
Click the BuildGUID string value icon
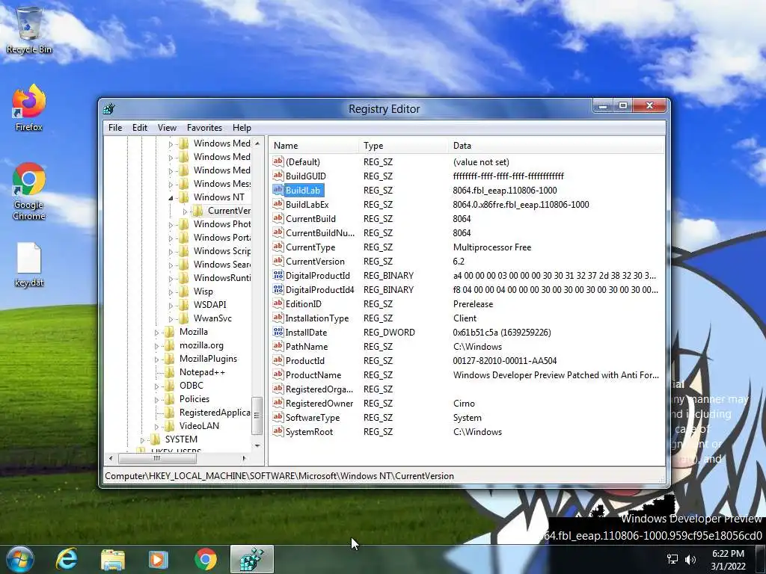point(278,176)
